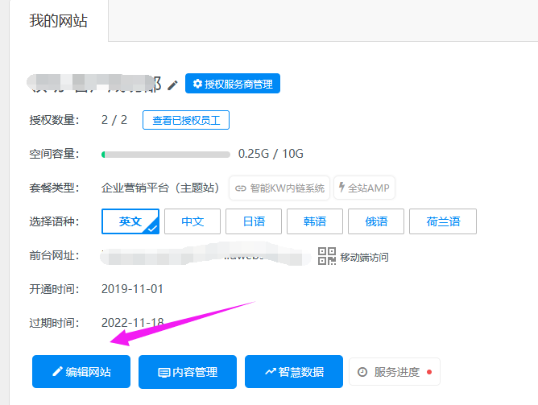Open the 我的网站 tab
The width and height of the screenshot is (538, 405).
[58, 21]
